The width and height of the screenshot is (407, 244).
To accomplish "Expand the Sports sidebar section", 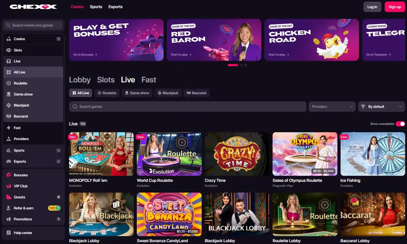I will coord(59,150).
